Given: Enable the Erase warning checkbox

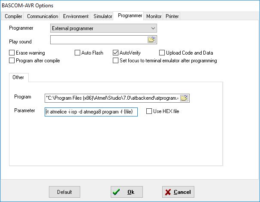Looking at the screenshot, I should (x=12, y=53).
